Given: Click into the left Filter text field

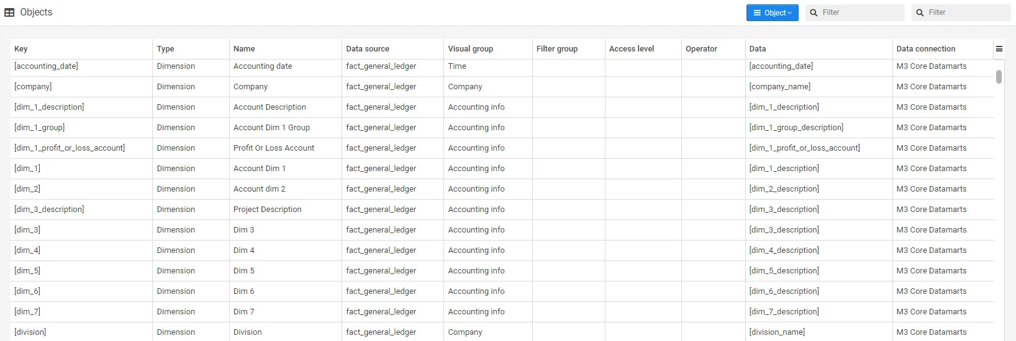Looking at the screenshot, I should pyautogui.click(x=860, y=12).
